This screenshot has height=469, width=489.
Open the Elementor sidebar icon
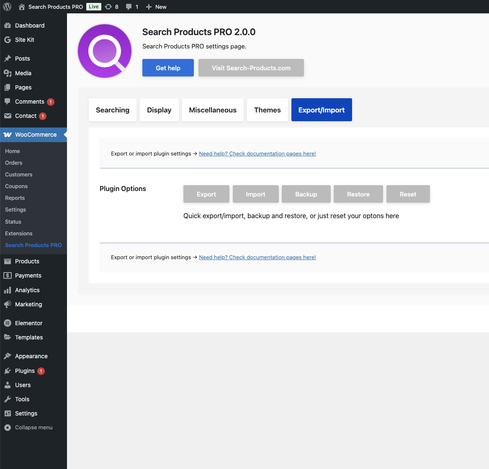[8, 323]
